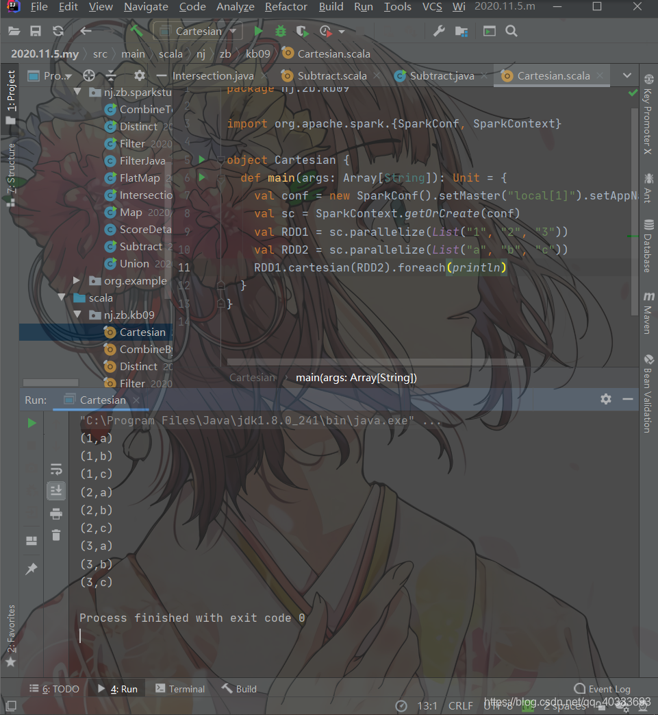Open the Build tool window button
The width and height of the screenshot is (658, 715).
tap(240, 689)
